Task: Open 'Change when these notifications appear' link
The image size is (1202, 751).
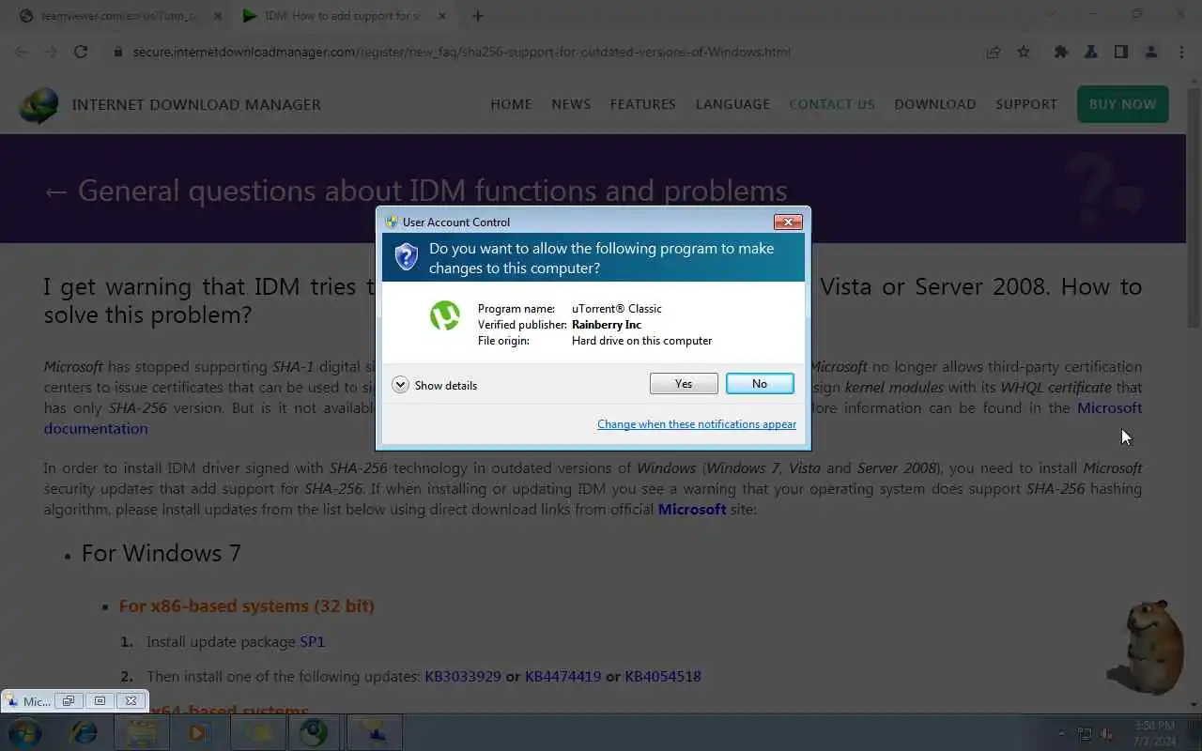Action: pos(697,424)
